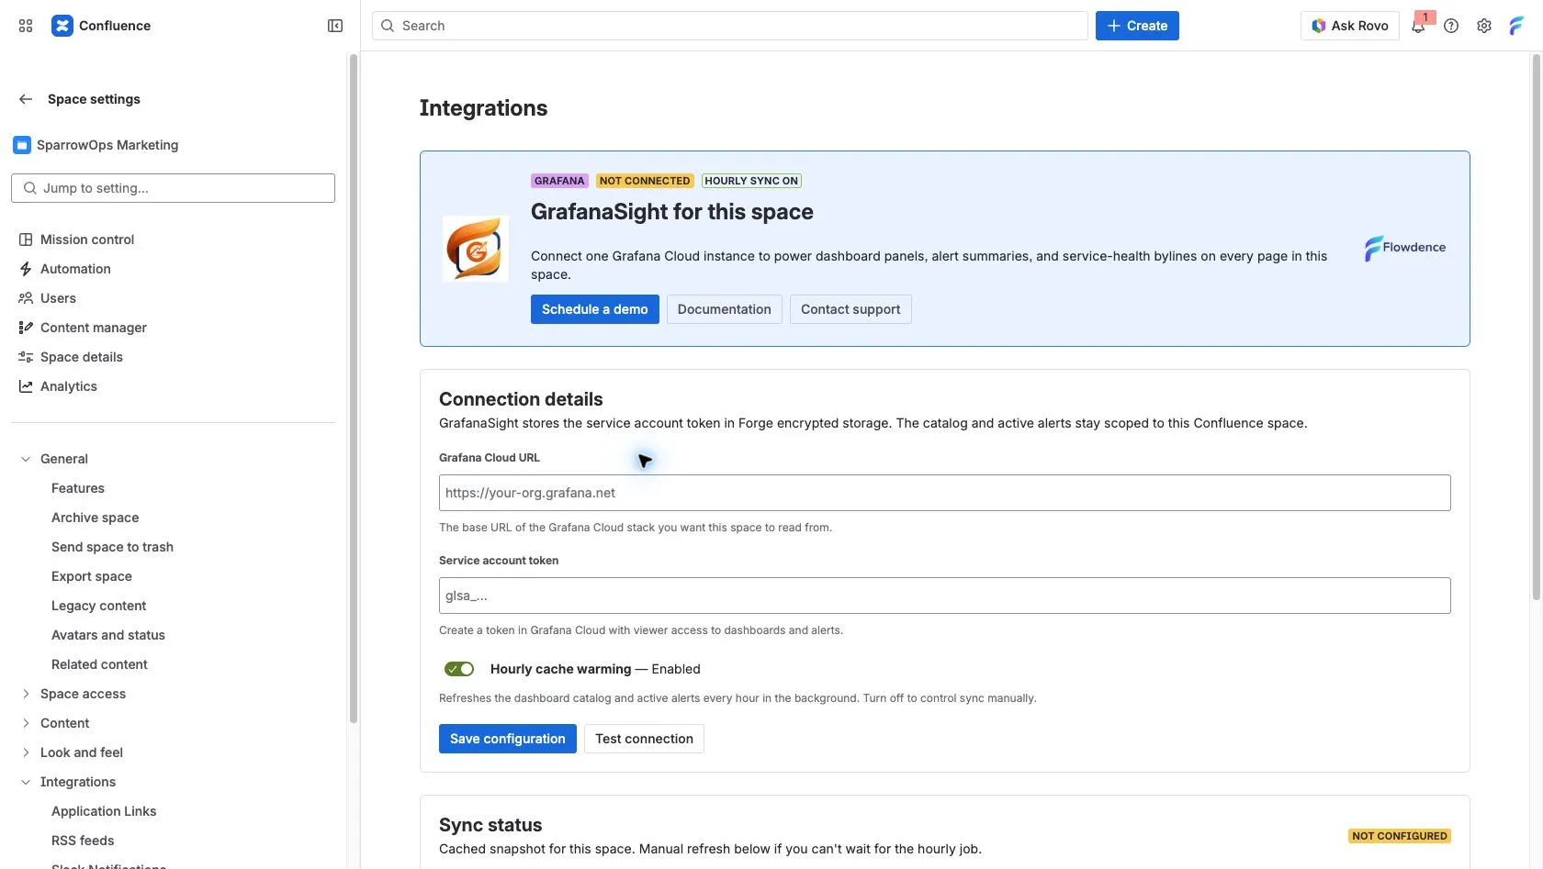
Task: Click Schedule a demo button
Action: click(x=595, y=309)
